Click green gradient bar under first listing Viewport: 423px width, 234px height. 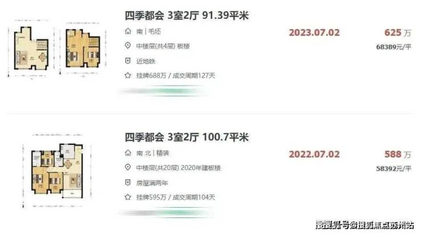(163, 91)
